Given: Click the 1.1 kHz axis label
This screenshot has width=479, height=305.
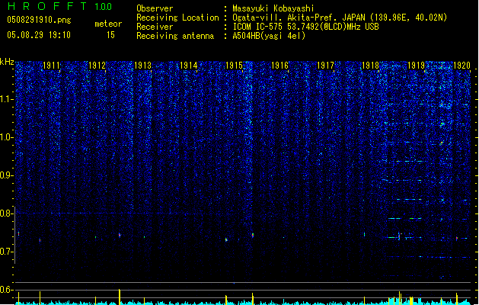Looking at the screenshot, I should click(6, 99).
